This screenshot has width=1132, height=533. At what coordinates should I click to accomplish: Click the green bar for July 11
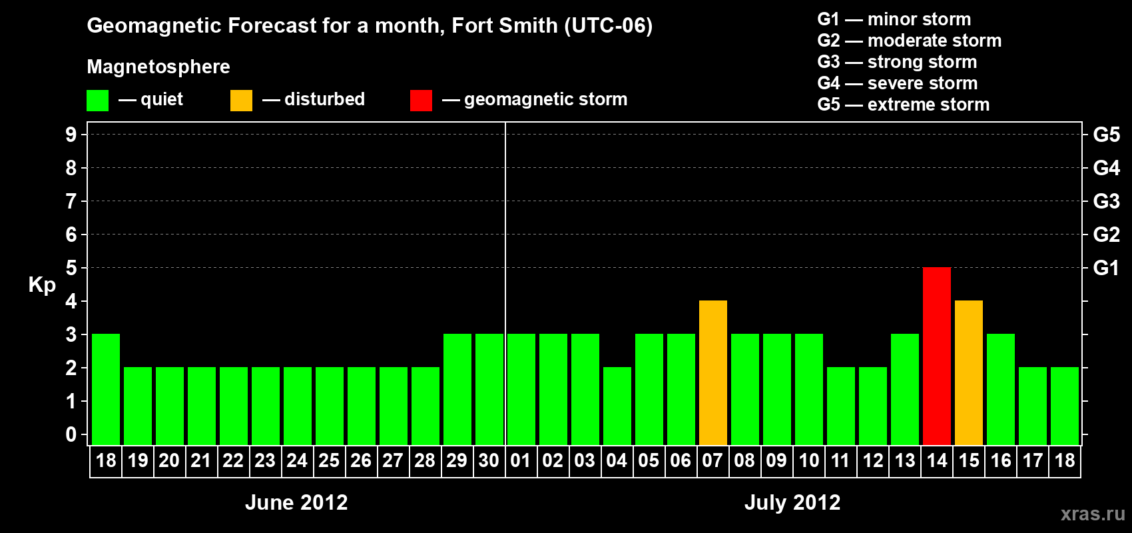point(841,406)
